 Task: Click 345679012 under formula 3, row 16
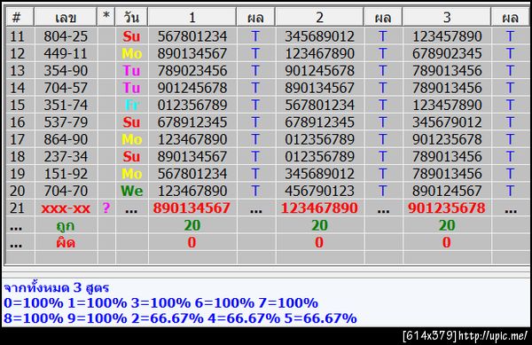click(447, 122)
